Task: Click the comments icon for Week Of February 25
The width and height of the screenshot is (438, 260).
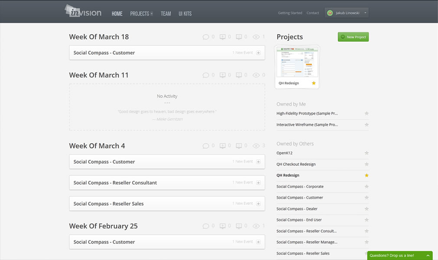Action: (206, 226)
